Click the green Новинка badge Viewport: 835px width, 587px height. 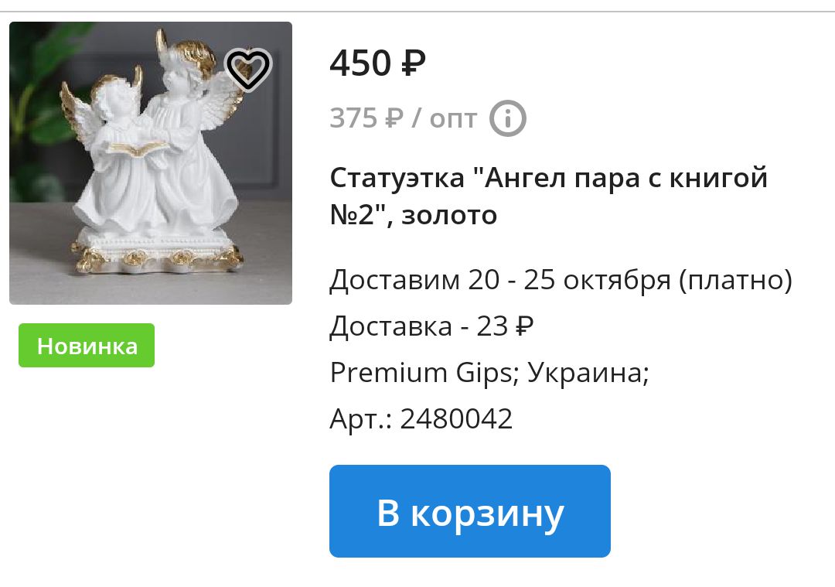[87, 345]
